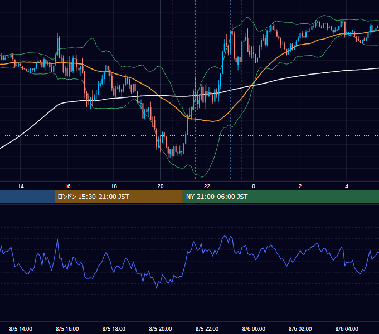
Task: Click the 20 hour axis label
Action: pyautogui.click(x=161, y=186)
